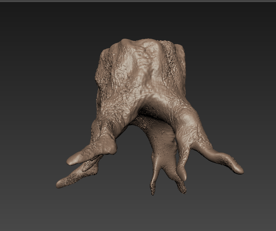276x231 pixels.
Task: Click the flat top of the tree stump
Action: (x=140, y=43)
